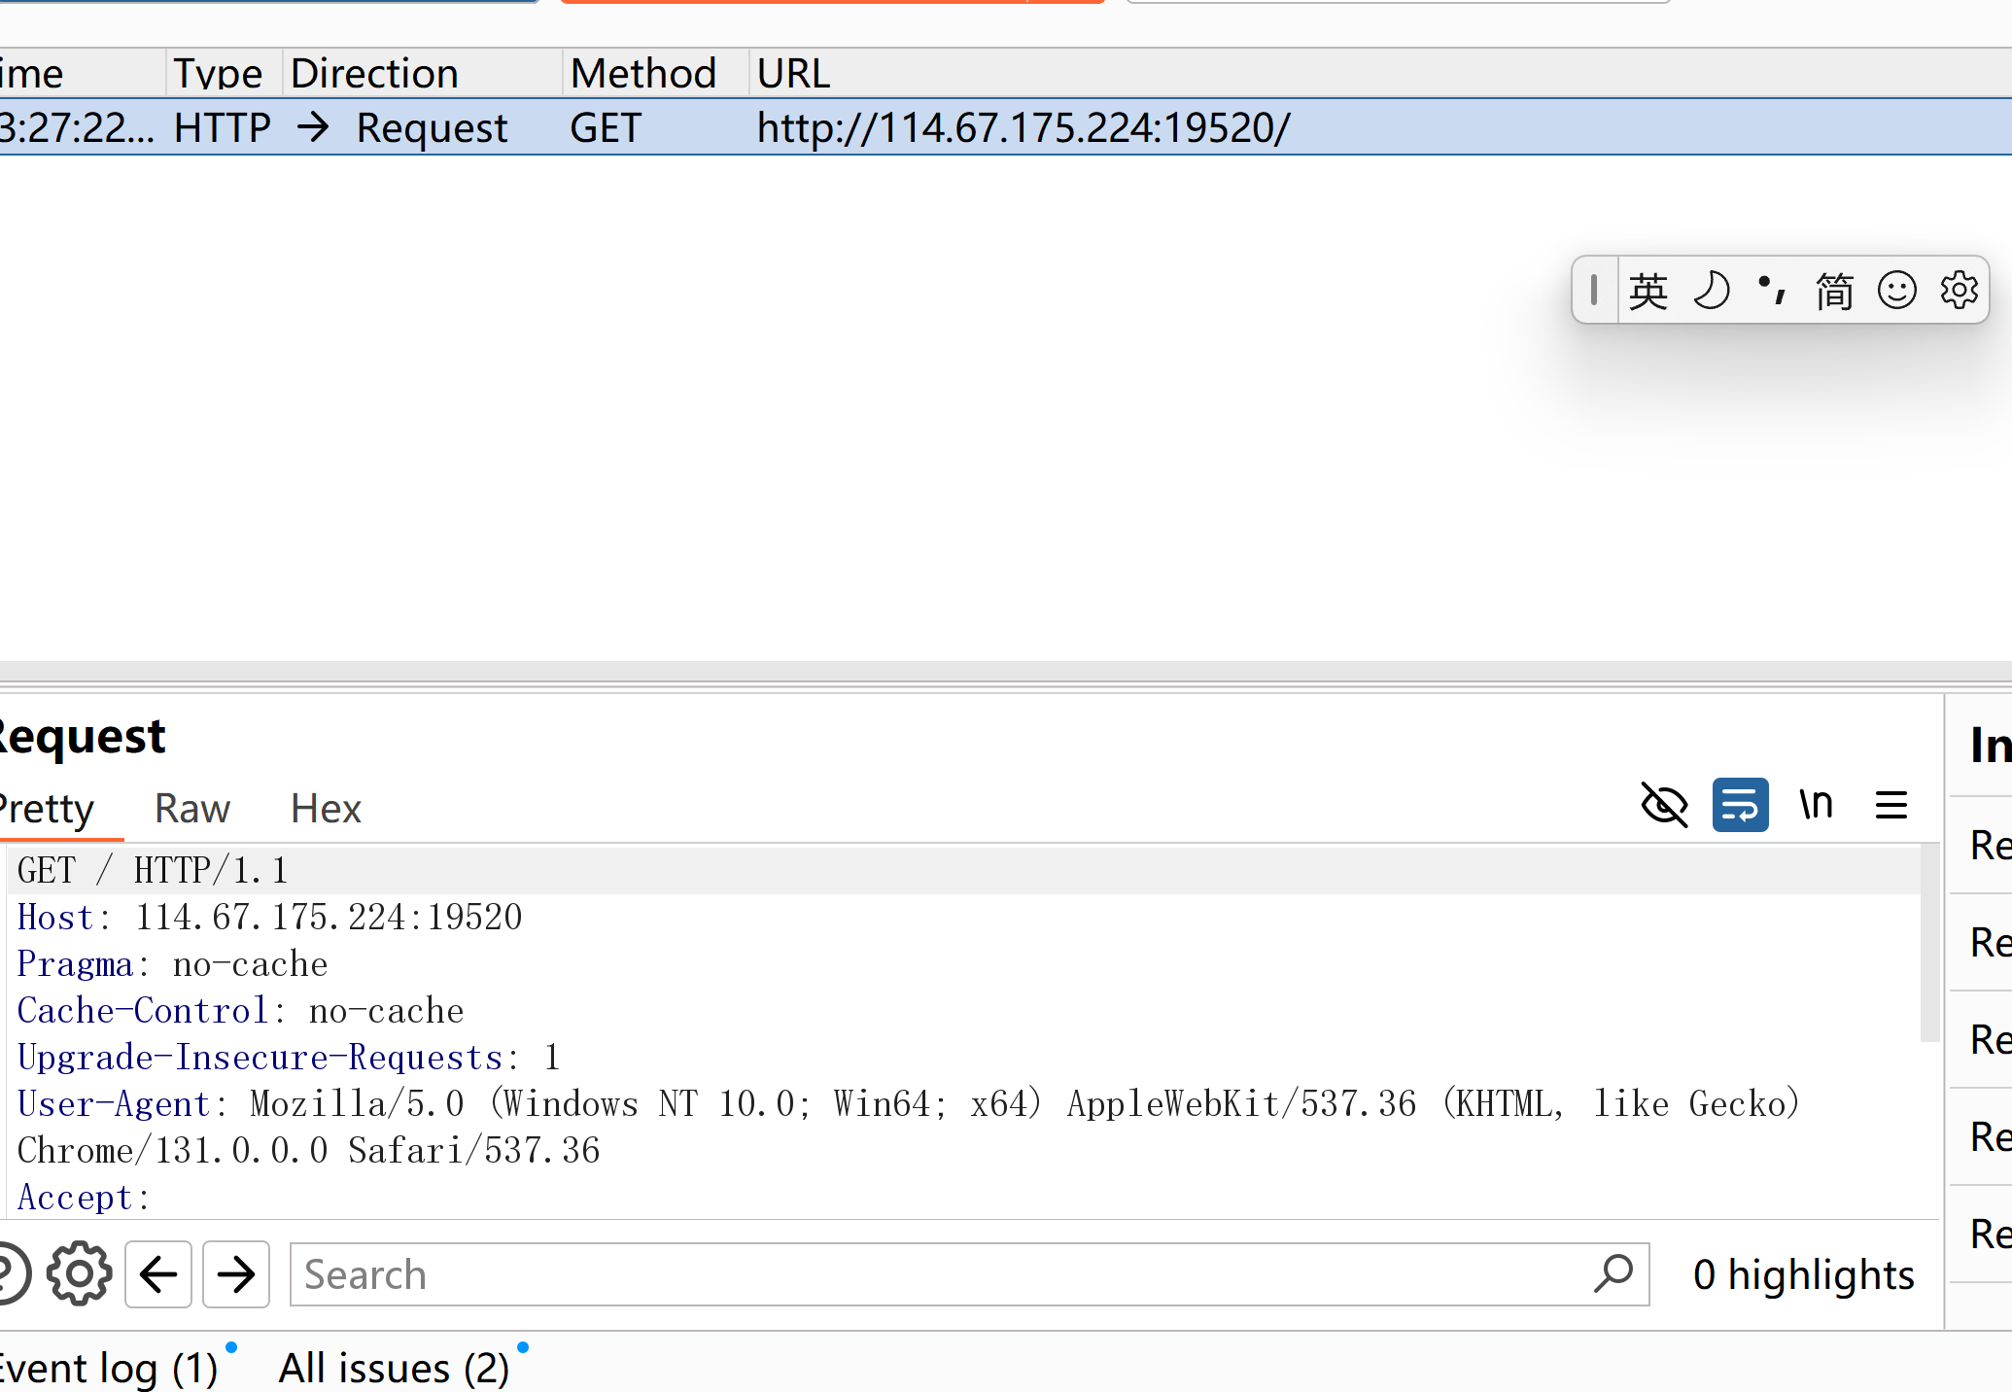The image size is (2012, 1392).
Task: Click the search settings gear icon
Action: pyautogui.click(x=80, y=1273)
